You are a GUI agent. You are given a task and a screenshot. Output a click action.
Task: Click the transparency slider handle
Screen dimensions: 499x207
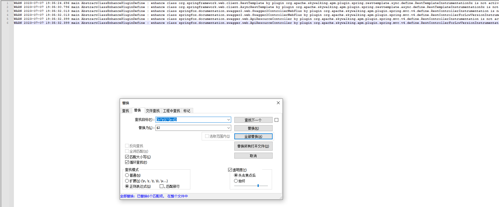(258, 186)
